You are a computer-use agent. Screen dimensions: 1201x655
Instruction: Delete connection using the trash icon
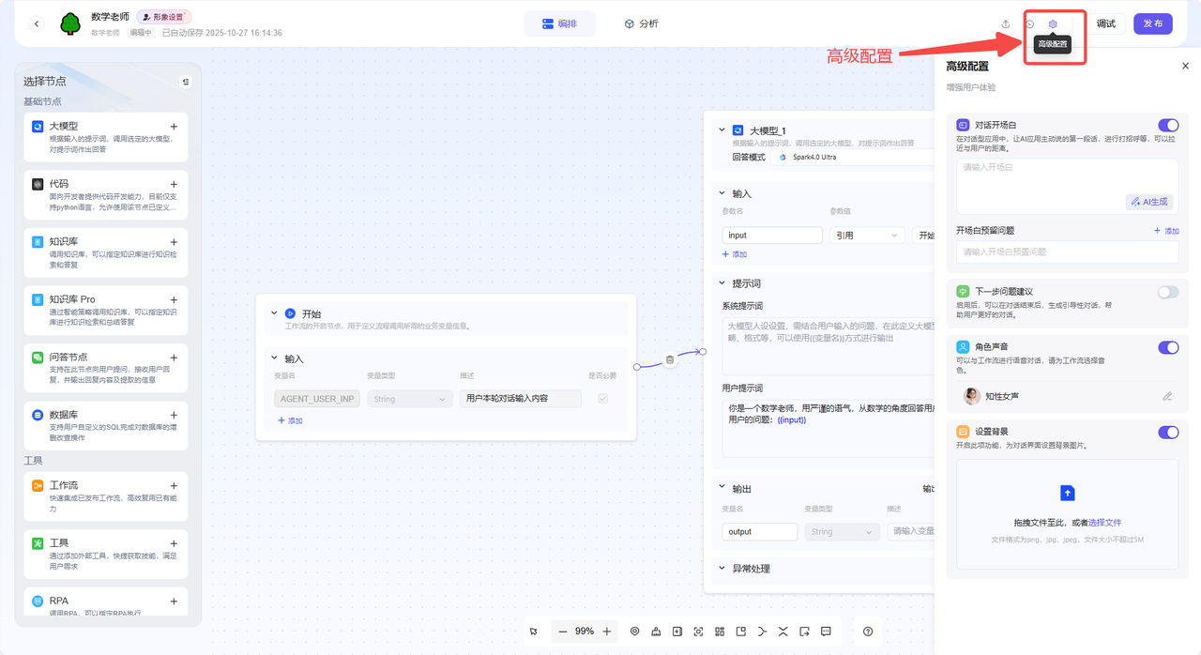(669, 359)
